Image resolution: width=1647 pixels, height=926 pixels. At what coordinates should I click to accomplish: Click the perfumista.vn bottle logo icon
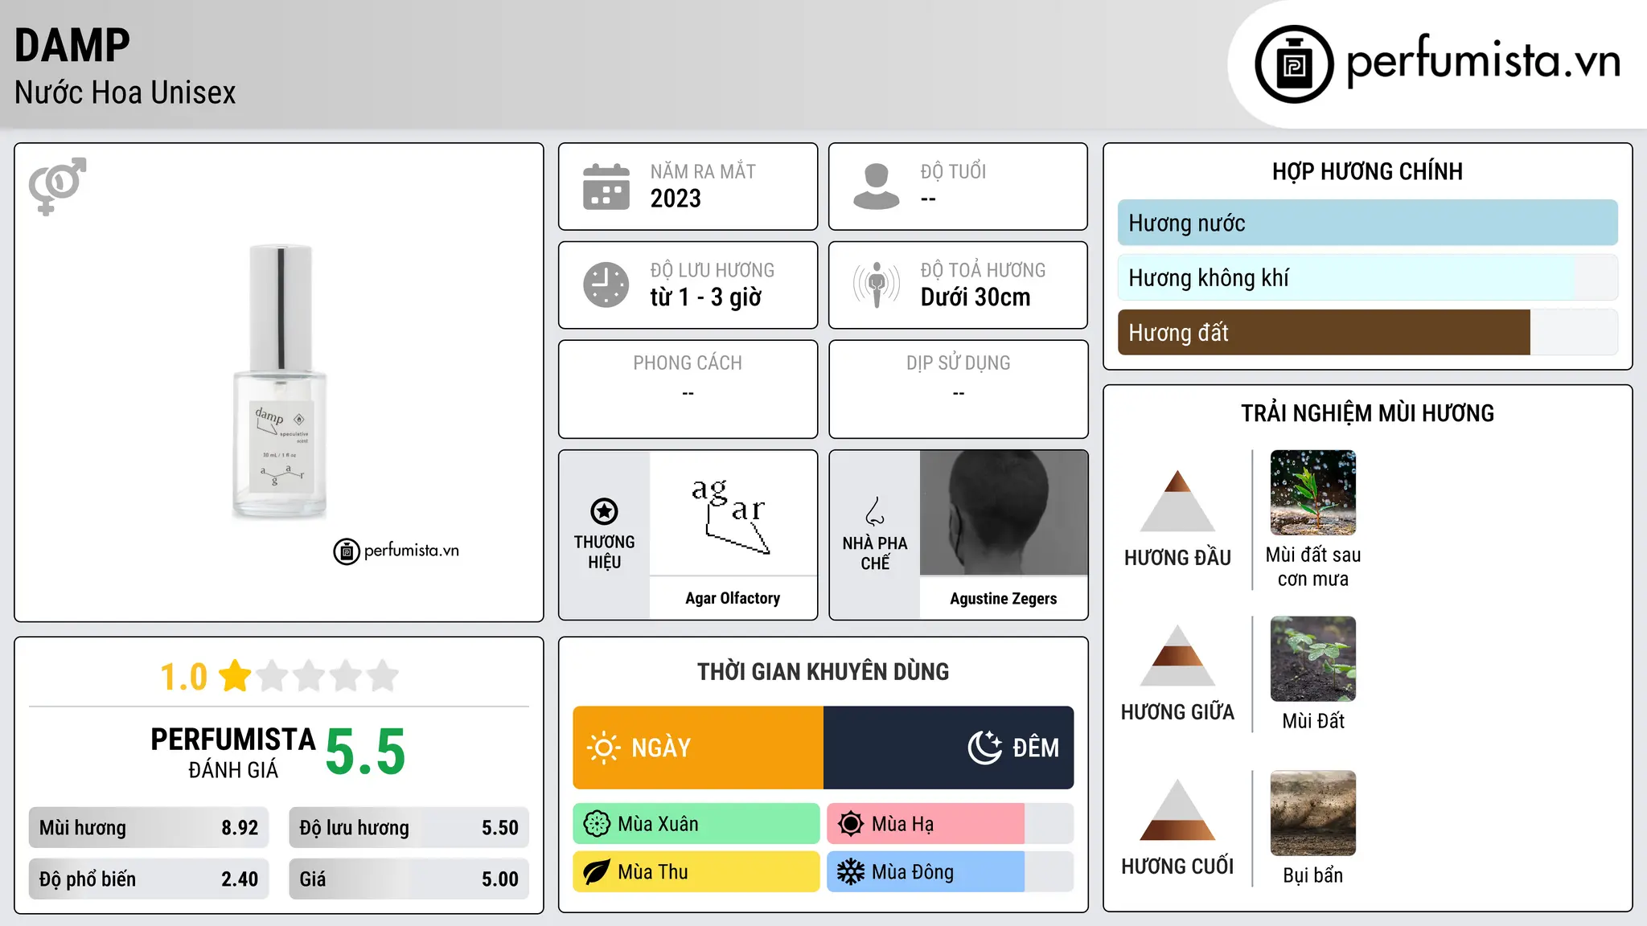coord(1294,64)
